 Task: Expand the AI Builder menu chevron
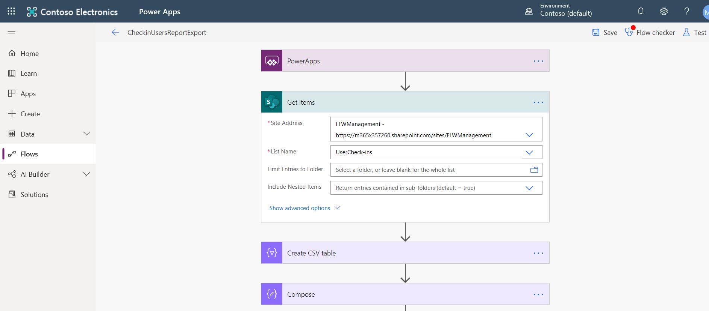pos(86,174)
